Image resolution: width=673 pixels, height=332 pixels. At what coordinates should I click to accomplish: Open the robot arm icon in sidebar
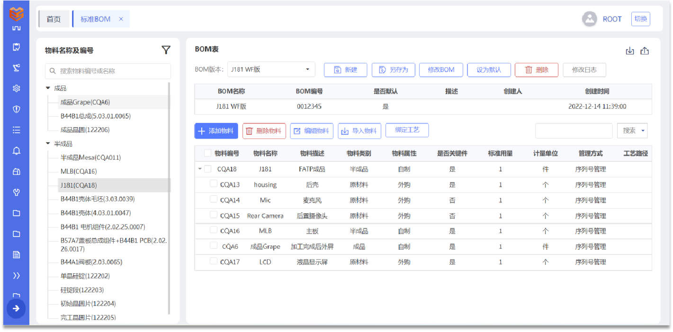pyautogui.click(x=17, y=68)
